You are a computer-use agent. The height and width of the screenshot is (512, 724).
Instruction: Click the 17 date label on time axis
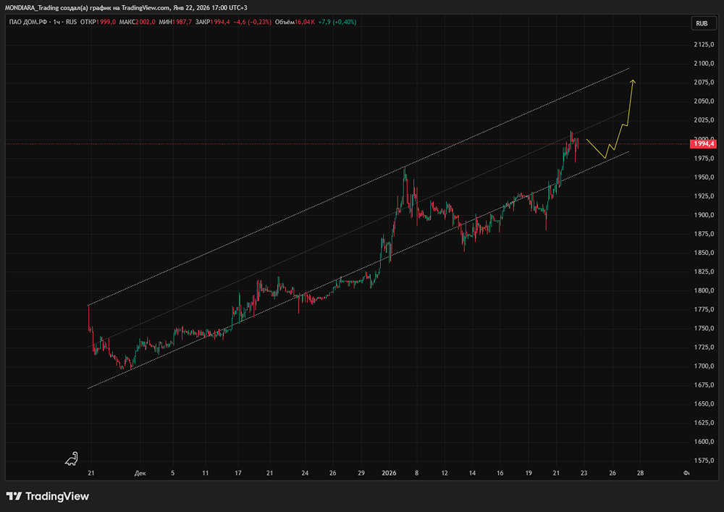pos(238,473)
